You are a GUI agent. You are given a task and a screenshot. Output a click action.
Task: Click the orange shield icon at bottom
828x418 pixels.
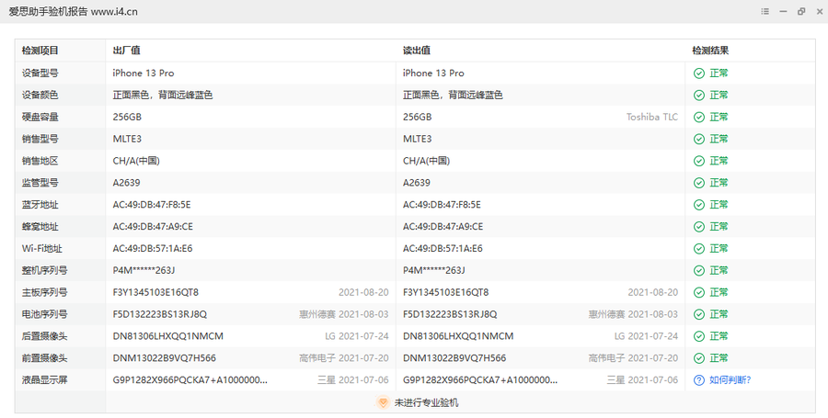(383, 402)
